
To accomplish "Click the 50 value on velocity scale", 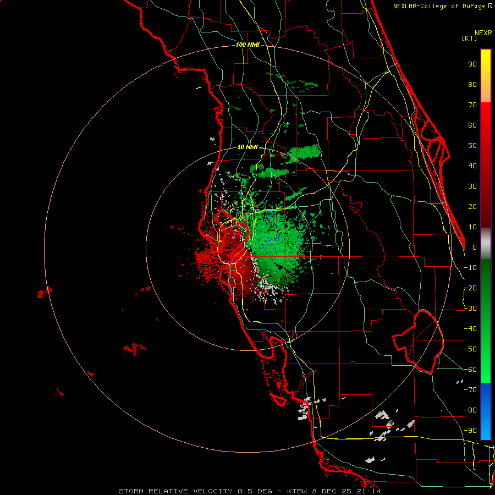I will coord(472,146).
